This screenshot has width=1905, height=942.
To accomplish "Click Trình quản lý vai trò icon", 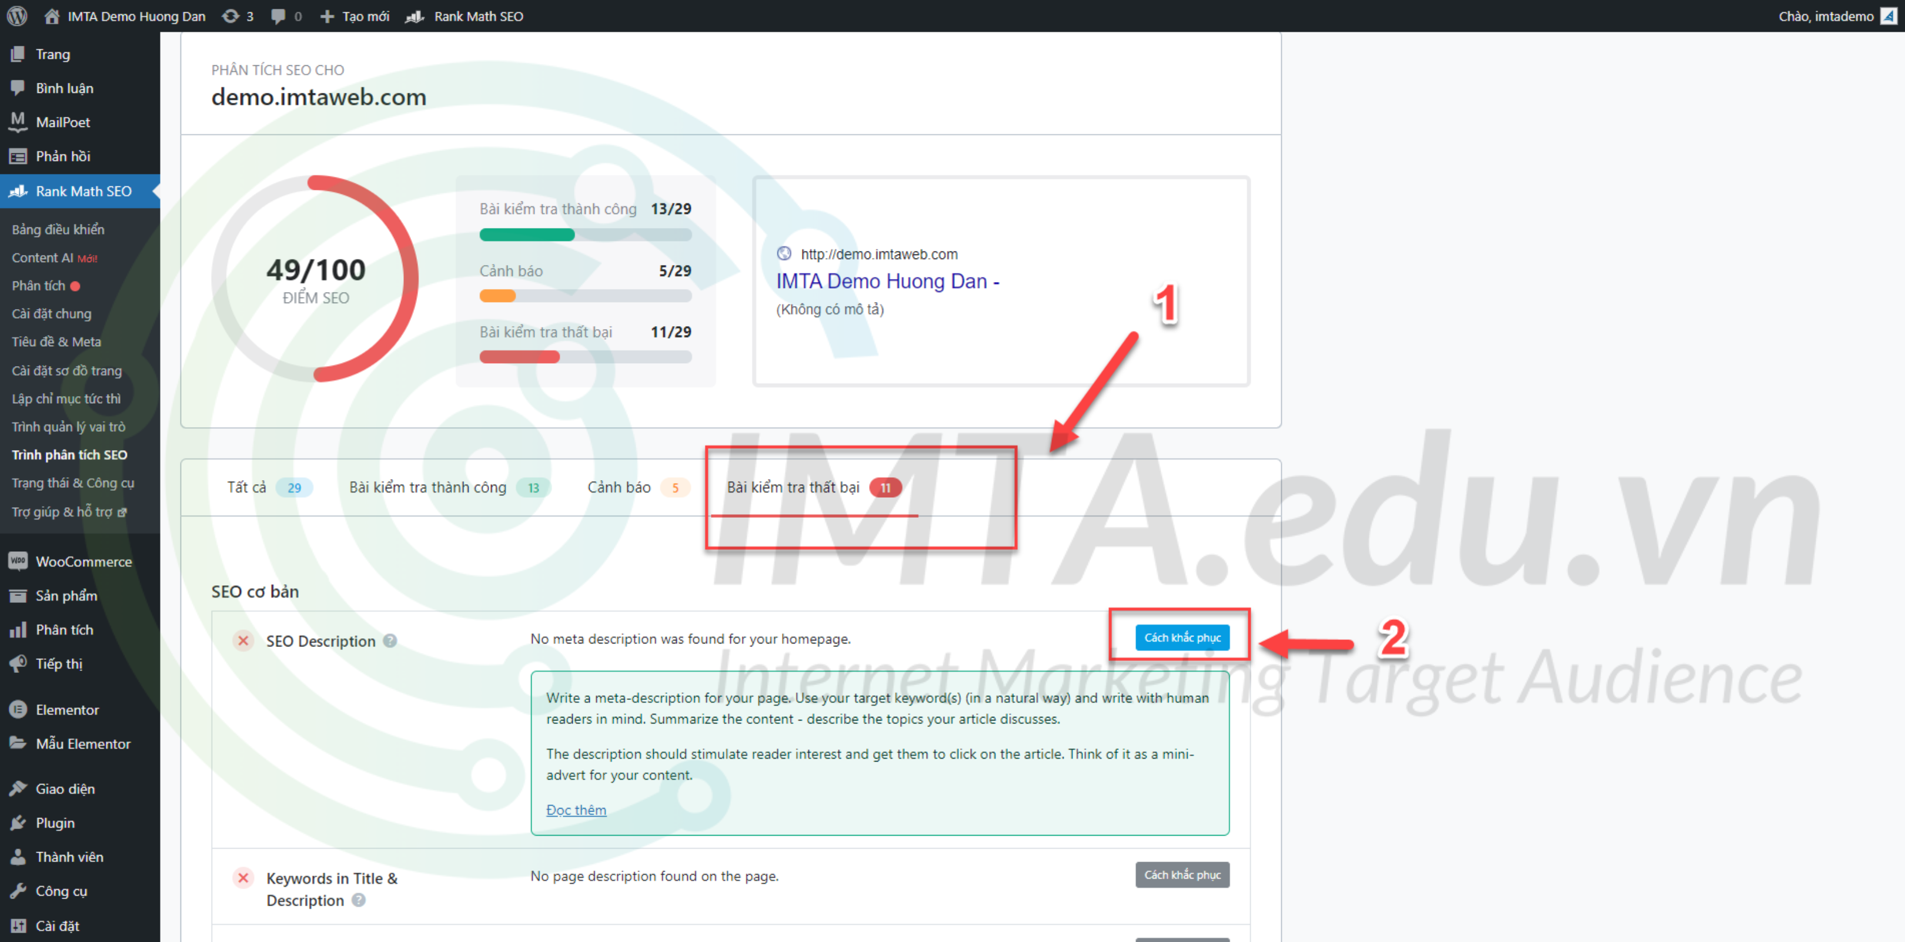I will (x=68, y=426).
